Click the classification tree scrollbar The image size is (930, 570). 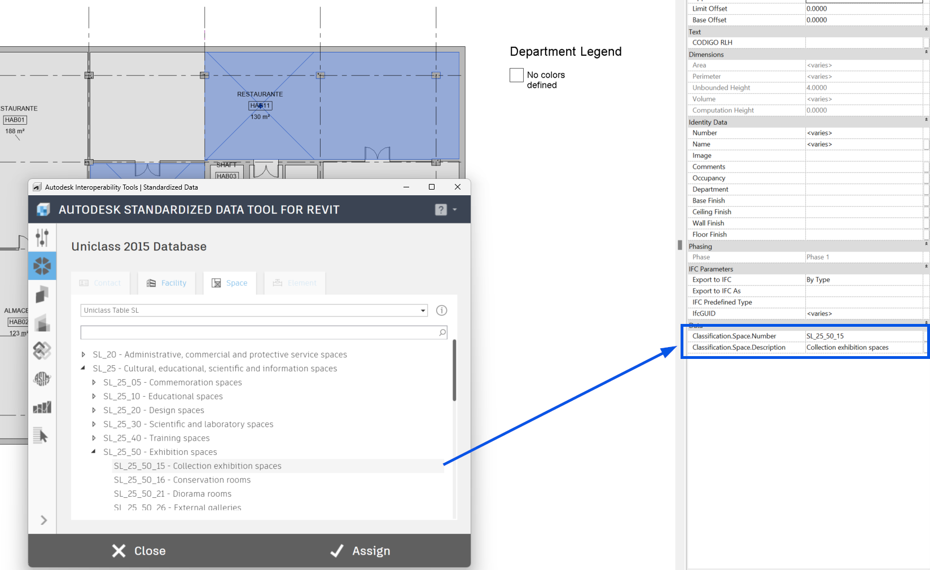(x=454, y=370)
